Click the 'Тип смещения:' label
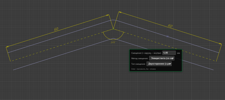Image resolution: width=225 pixels, height=100 pixels. (x=138, y=64)
